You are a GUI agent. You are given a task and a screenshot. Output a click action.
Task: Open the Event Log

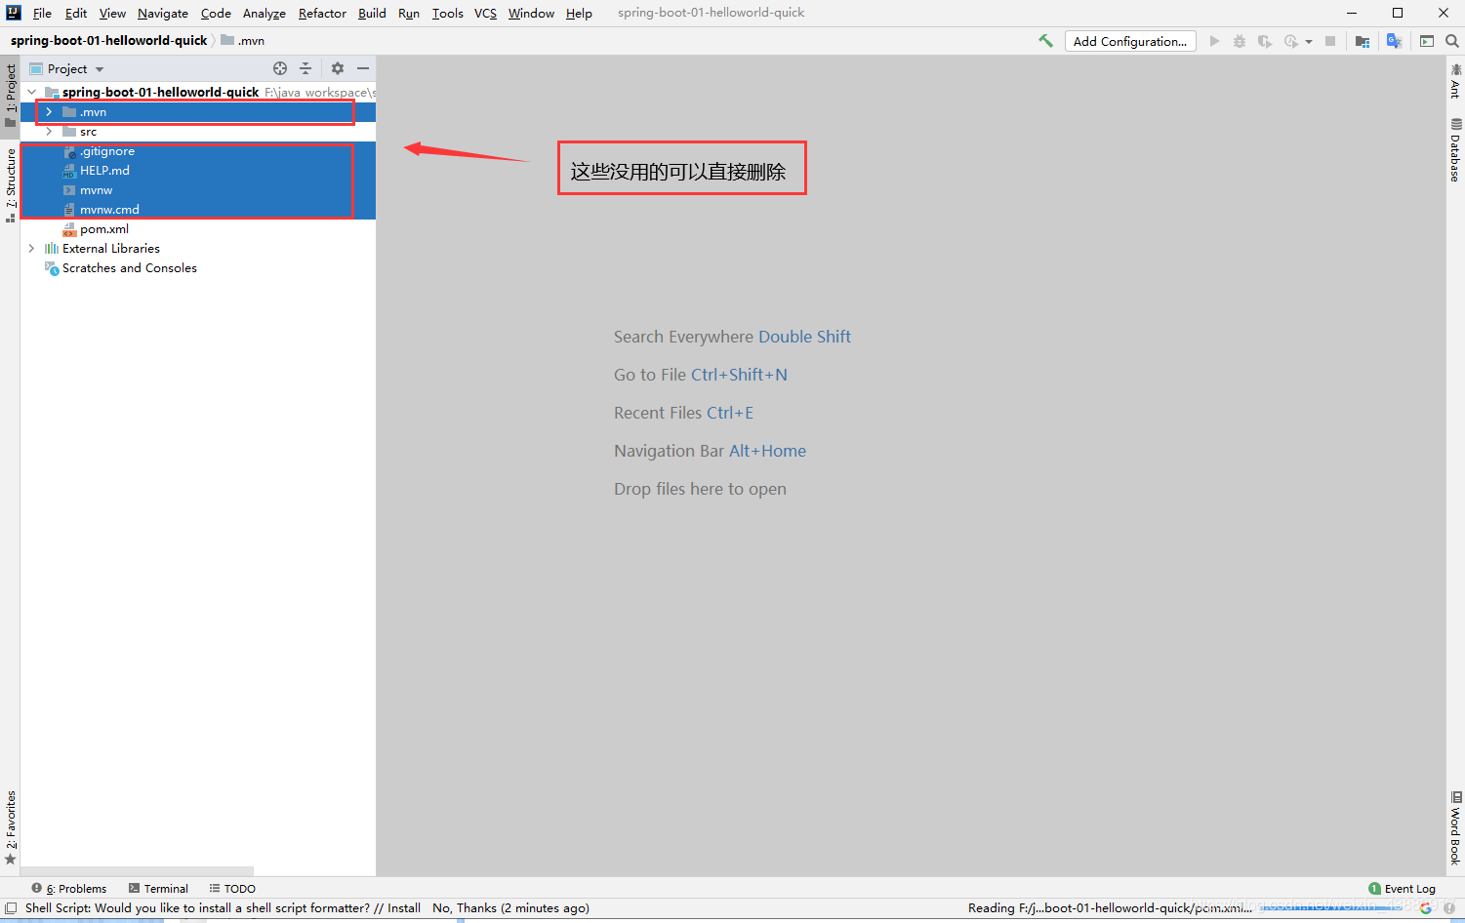[x=1403, y=888]
